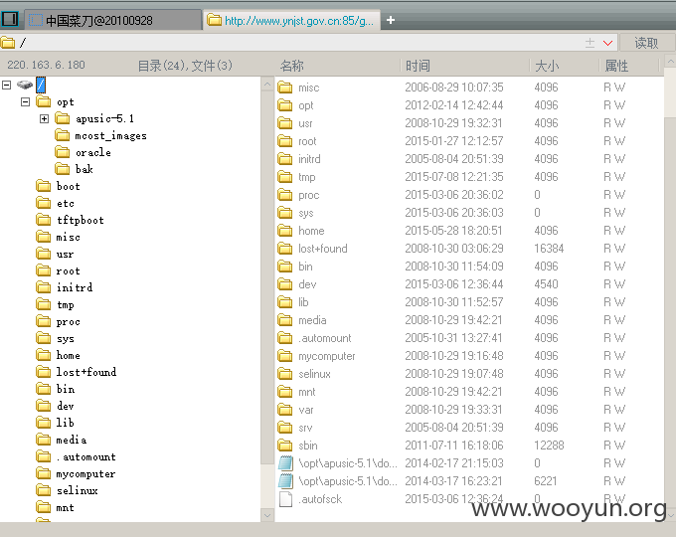Click the usr folder icon in file list
Screen dimensions: 676x537
click(285, 123)
